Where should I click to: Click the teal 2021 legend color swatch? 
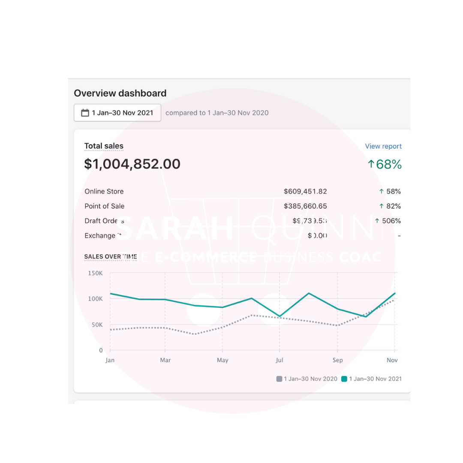344,379
